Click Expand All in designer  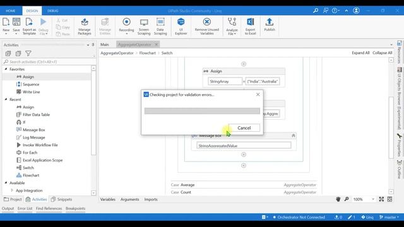click(360, 53)
